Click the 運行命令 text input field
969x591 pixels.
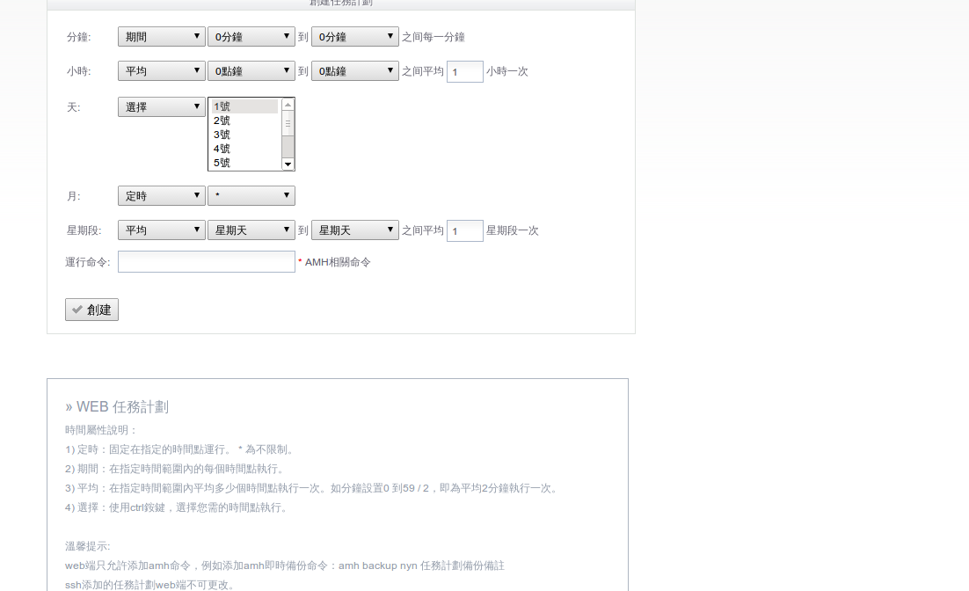(x=207, y=262)
